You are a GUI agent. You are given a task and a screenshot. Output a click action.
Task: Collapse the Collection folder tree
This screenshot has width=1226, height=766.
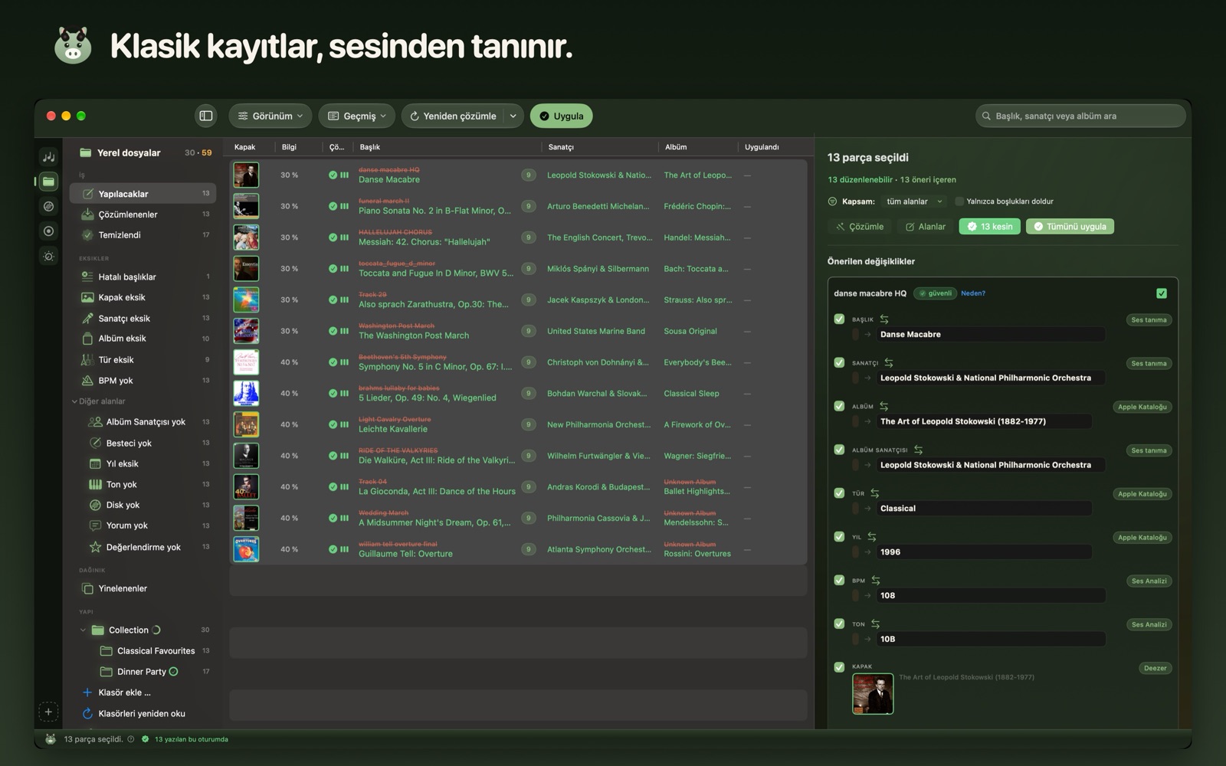tap(83, 630)
